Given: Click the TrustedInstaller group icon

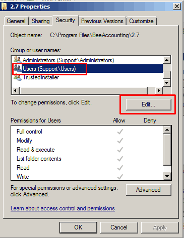Looking at the screenshot, I should (18, 77).
